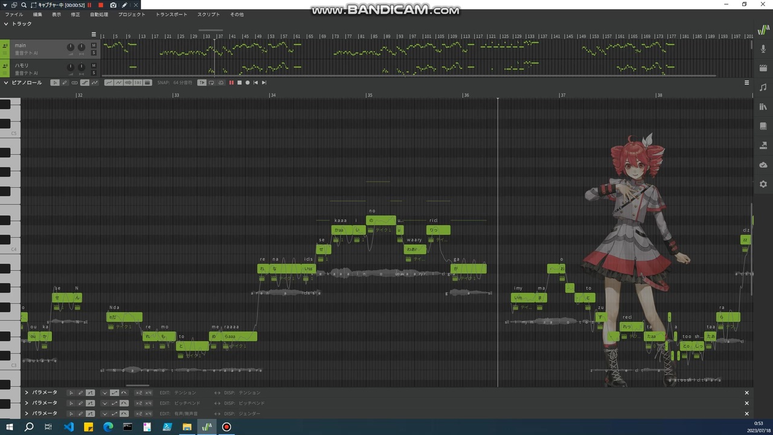Open the dictionary book panel icon
The width and height of the screenshot is (773, 435).
pyautogui.click(x=763, y=126)
